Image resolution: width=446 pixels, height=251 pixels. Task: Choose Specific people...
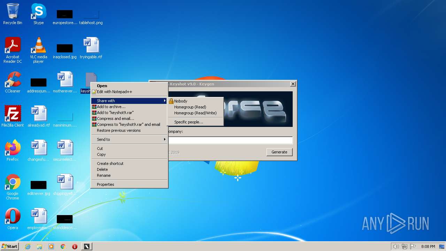click(195, 122)
